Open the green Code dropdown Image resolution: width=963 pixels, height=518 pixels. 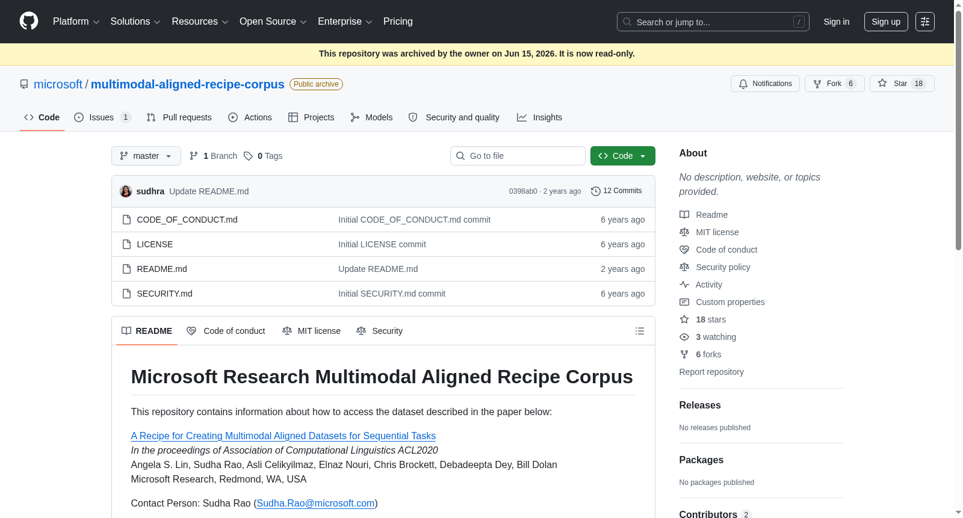coord(623,156)
